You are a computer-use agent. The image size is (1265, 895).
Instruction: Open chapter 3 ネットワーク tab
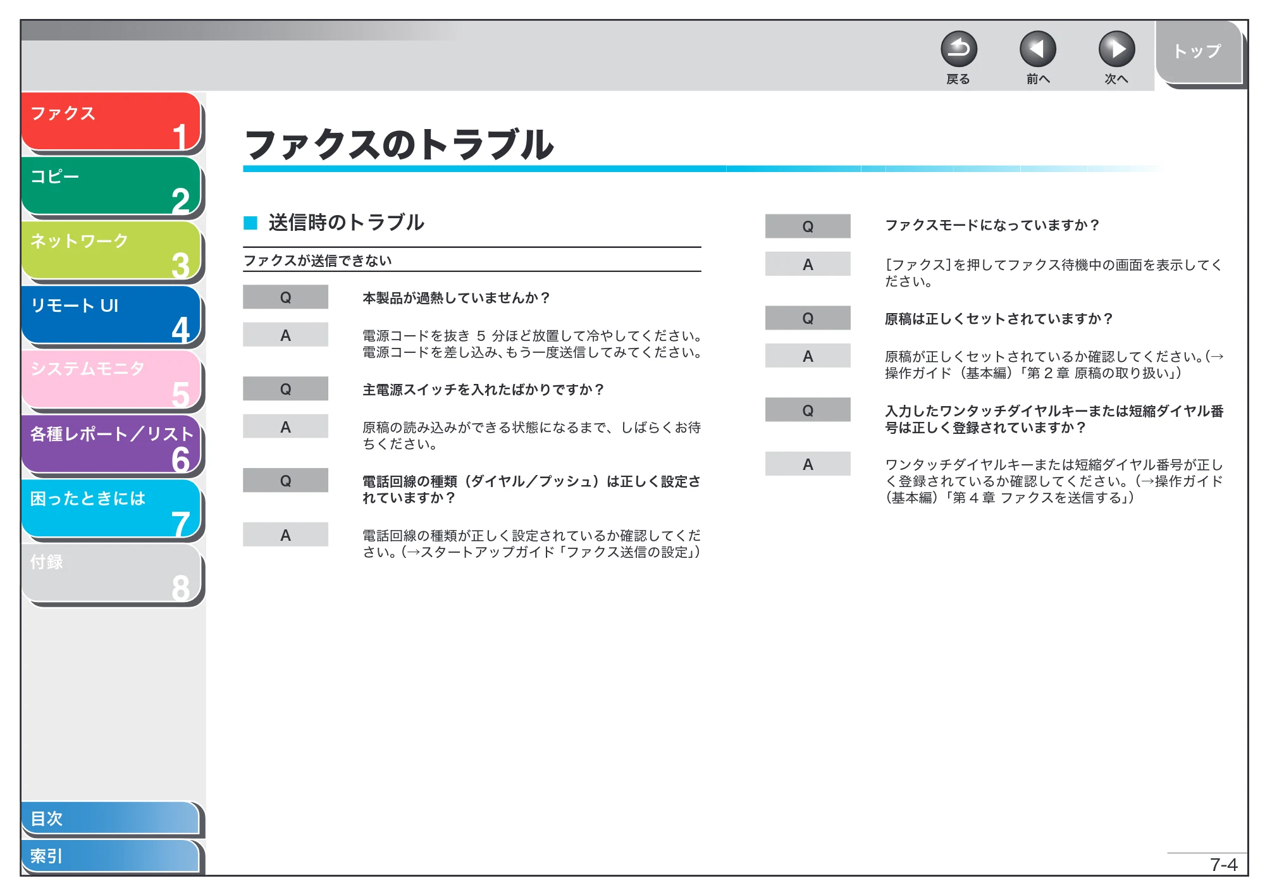pyautogui.click(x=111, y=250)
